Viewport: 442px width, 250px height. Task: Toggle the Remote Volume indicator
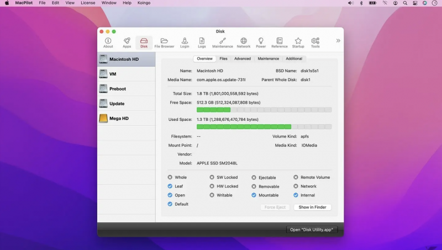(296, 177)
